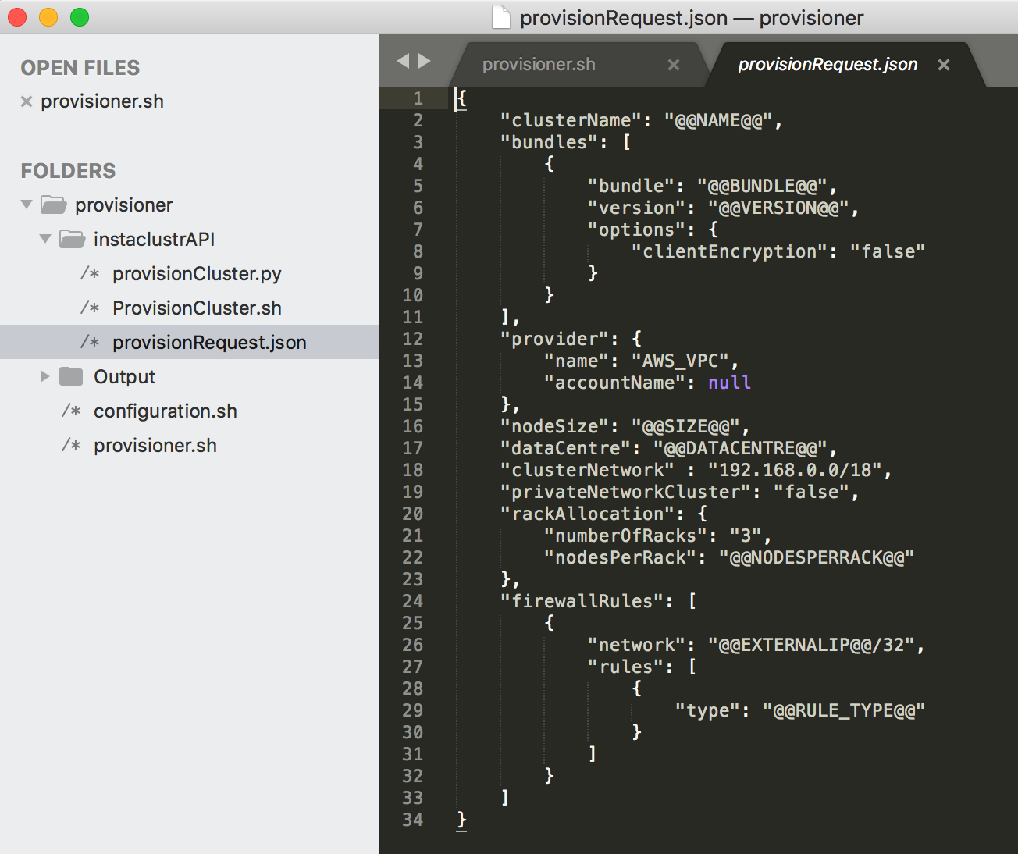Click line number 34 in gutter
The width and height of the screenshot is (1018, 854).
click(412, 820)
